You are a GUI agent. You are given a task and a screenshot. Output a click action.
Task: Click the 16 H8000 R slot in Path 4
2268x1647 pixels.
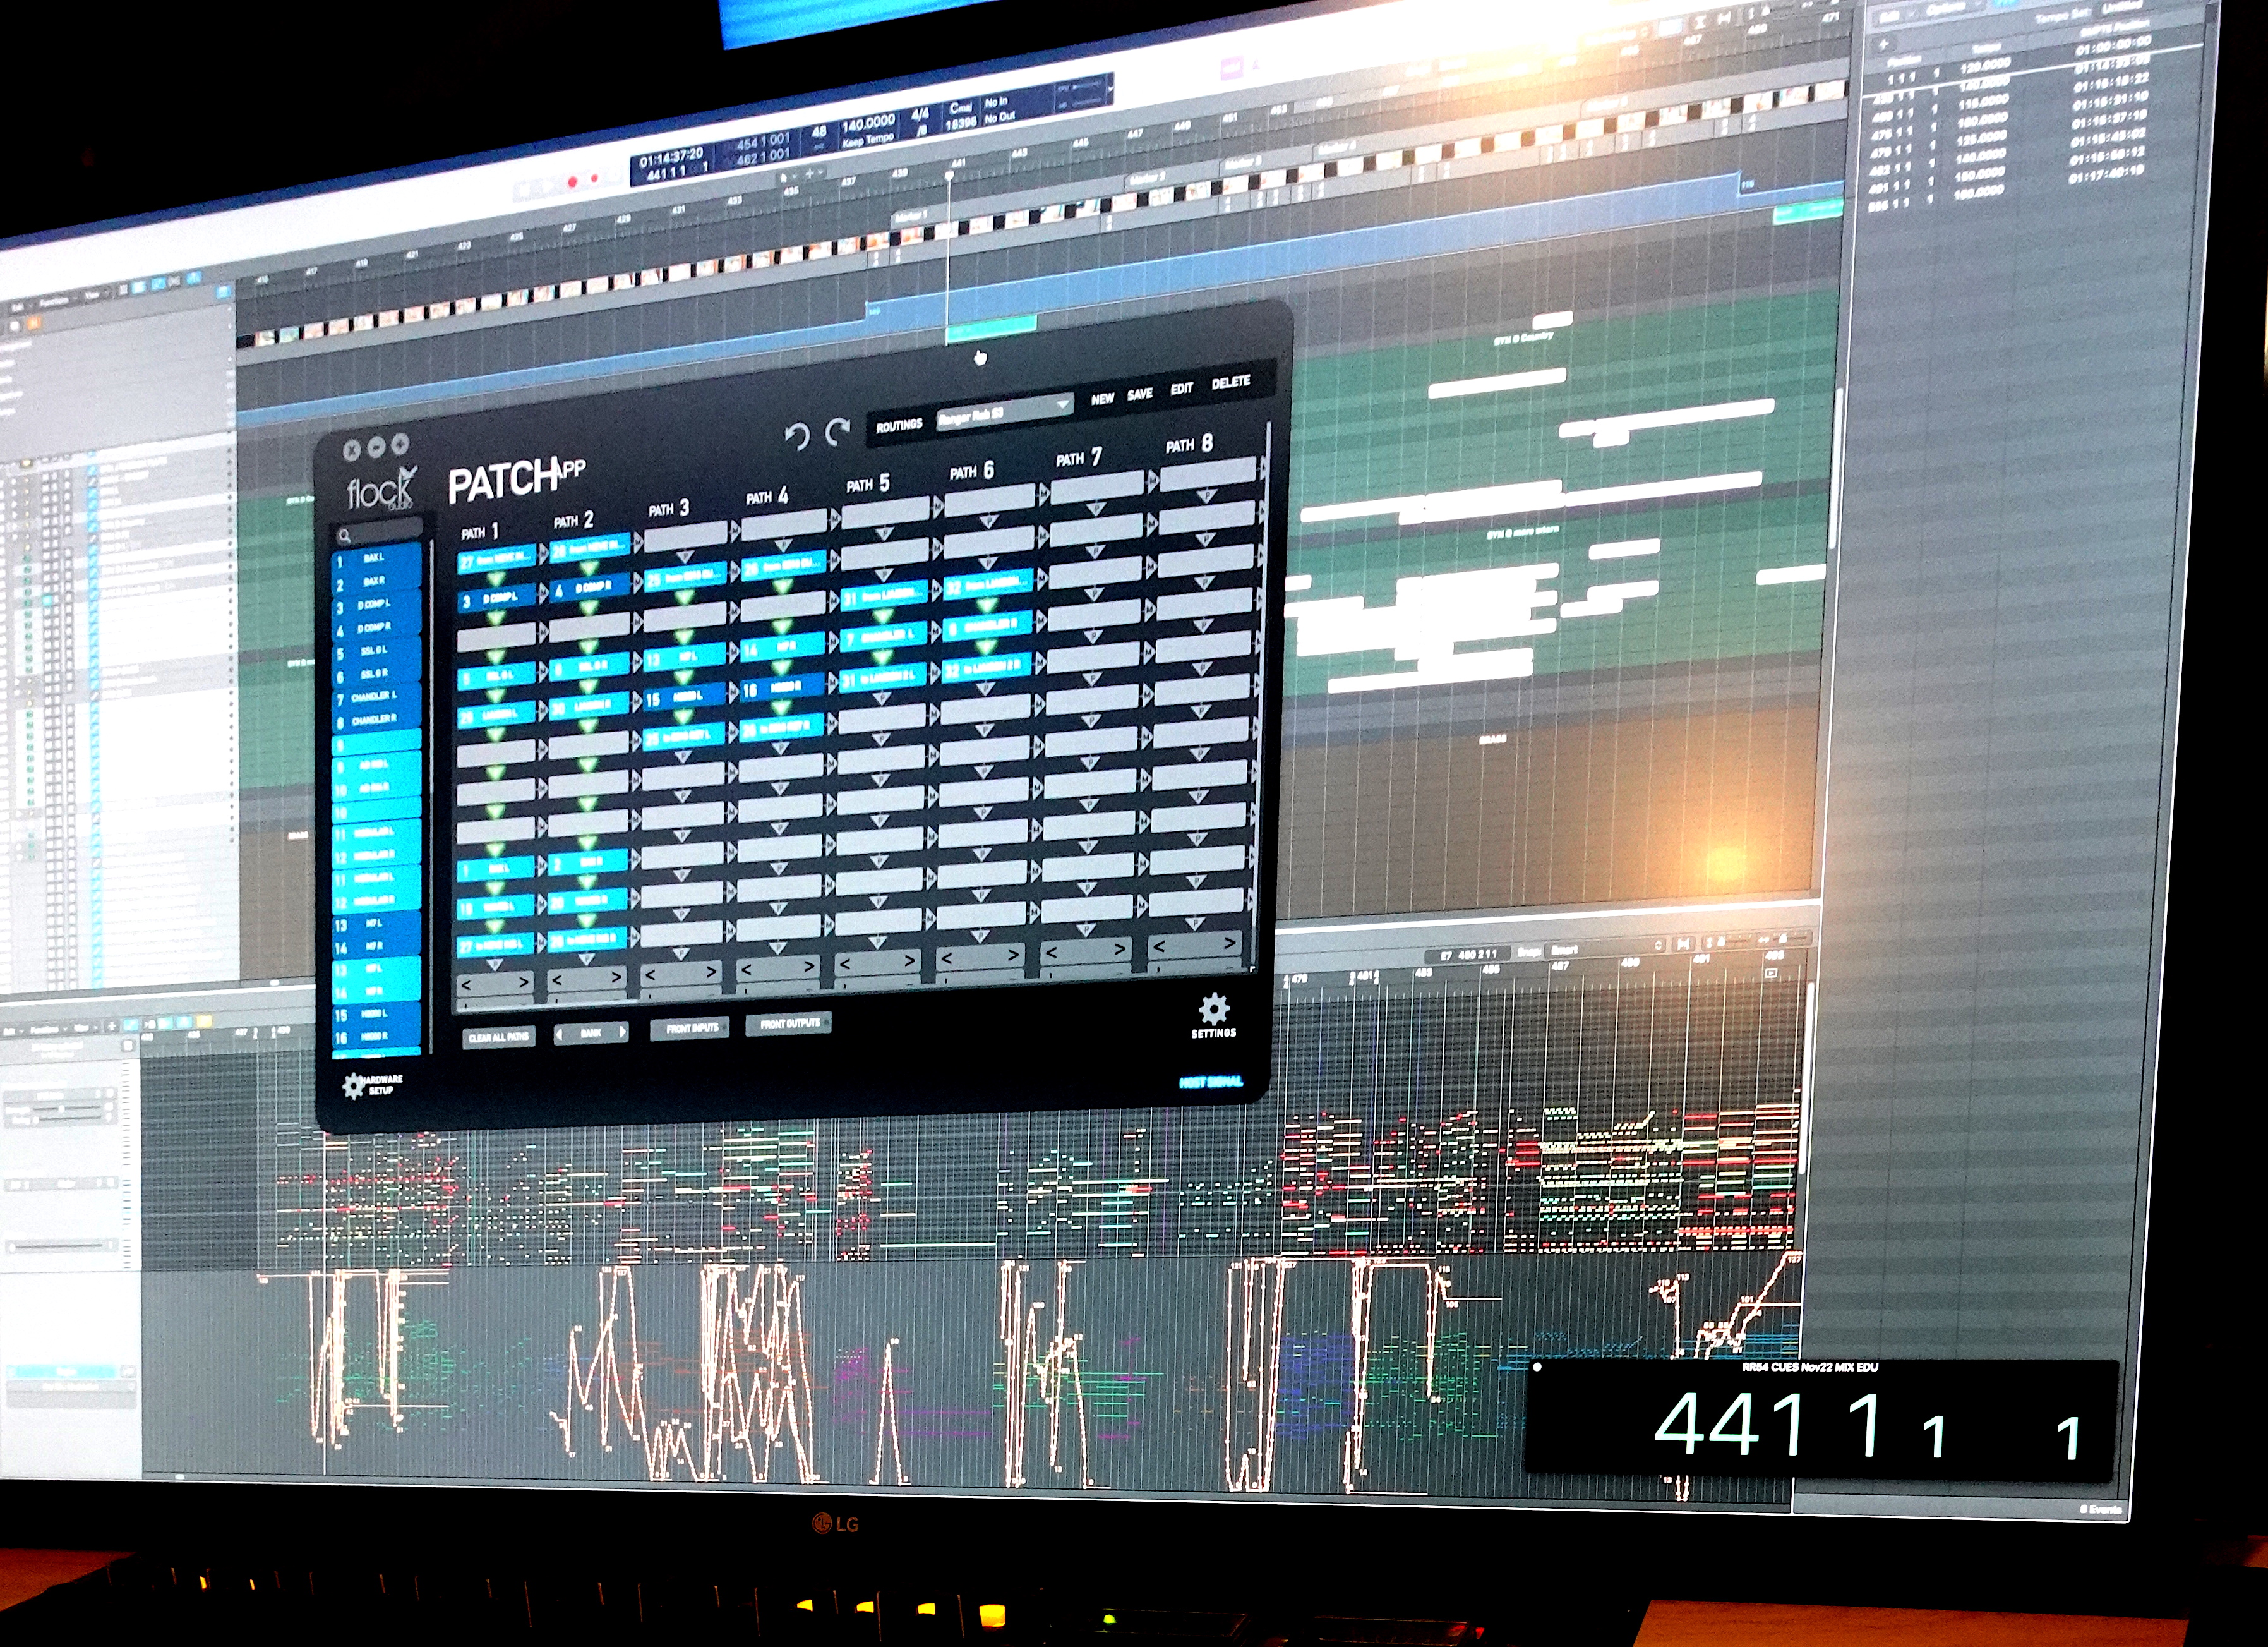[x=783, y=687]
